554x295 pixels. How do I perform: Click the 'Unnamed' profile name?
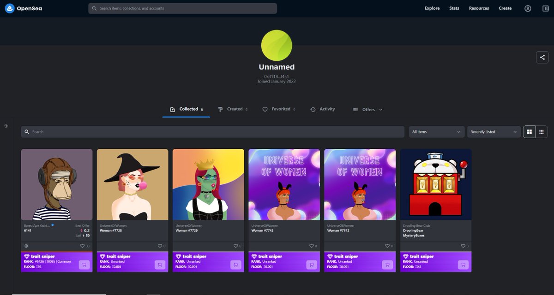[277, 67]
